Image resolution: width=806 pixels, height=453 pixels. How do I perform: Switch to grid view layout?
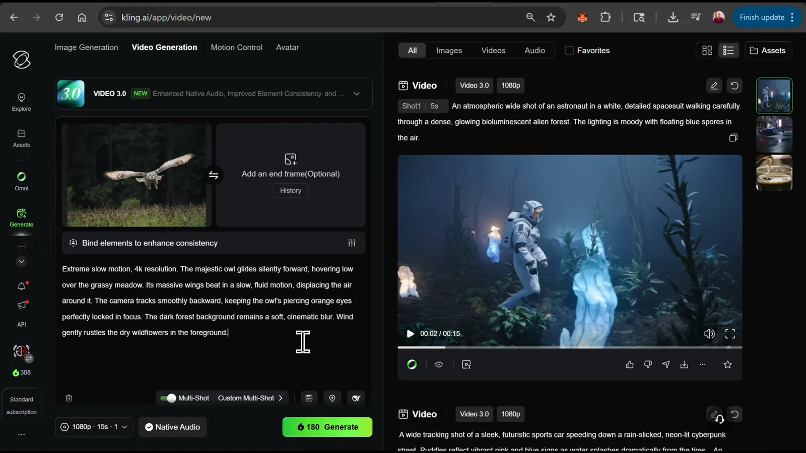(707, 50)
